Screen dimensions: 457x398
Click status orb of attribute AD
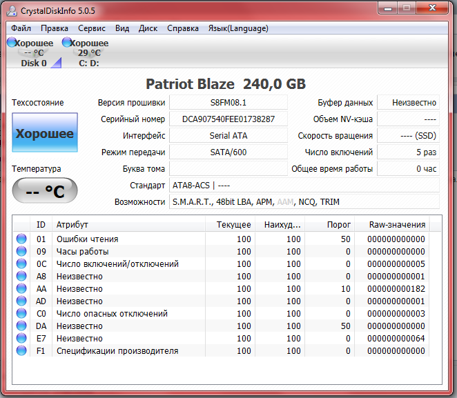[21, 301]
